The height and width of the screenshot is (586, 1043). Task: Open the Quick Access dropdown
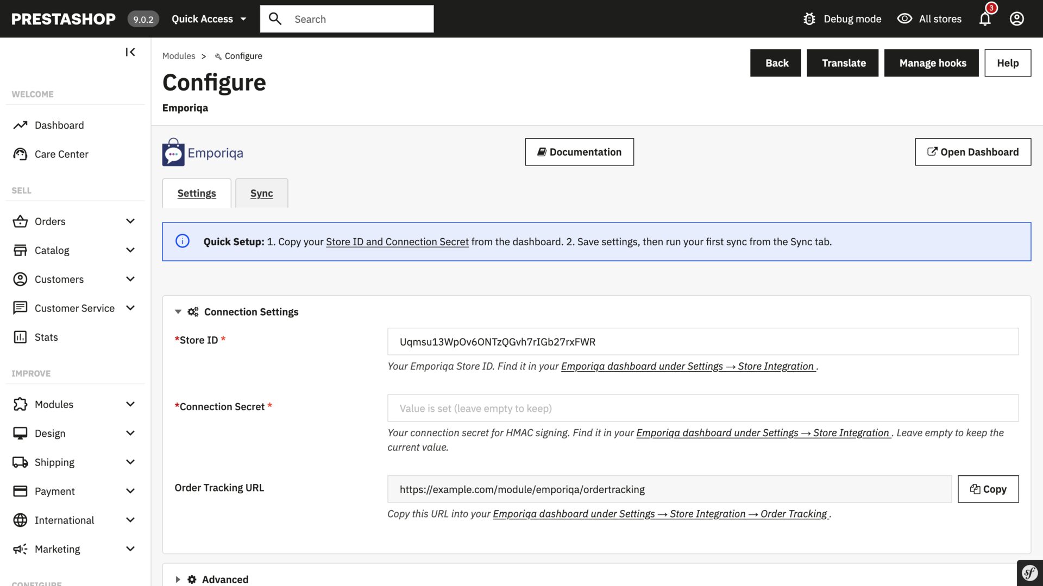[208, 18]
